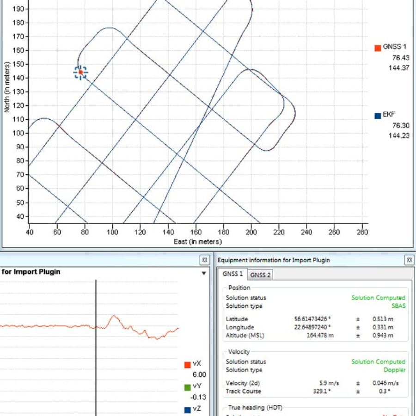Screen dimensions: 416x416
Task: Close the velocity plot panel
Action: [x=204, y=260]
